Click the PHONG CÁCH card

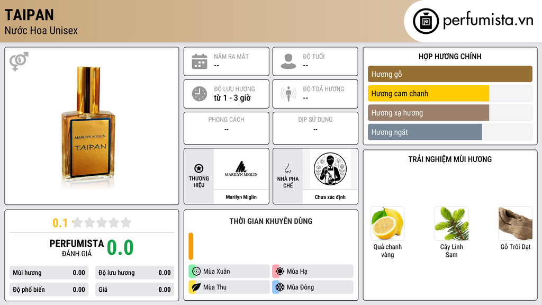pyautogui.click(x=227, y=128)
